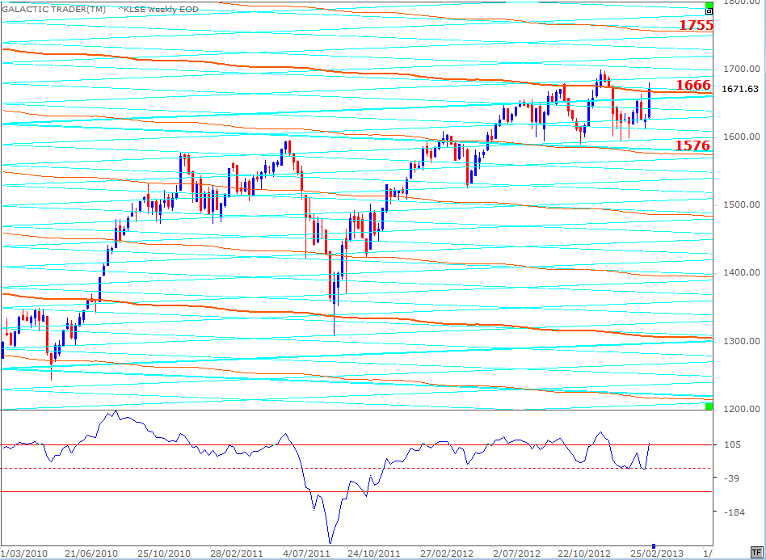This screenshot has height=560, width=766.
Task: Select the blue marker on the date axis
Action: 654,545
